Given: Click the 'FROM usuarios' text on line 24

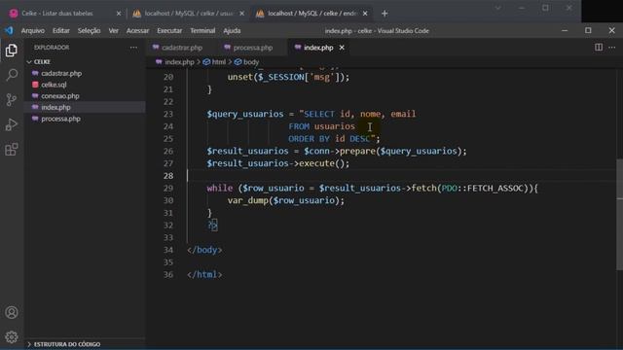Looking at the screenshot, I should 321,126.
